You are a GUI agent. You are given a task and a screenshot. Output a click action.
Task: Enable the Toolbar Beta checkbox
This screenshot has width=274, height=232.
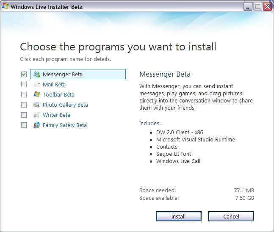24,95
